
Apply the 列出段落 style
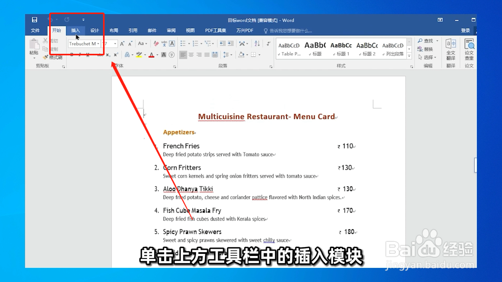point(393,49)
